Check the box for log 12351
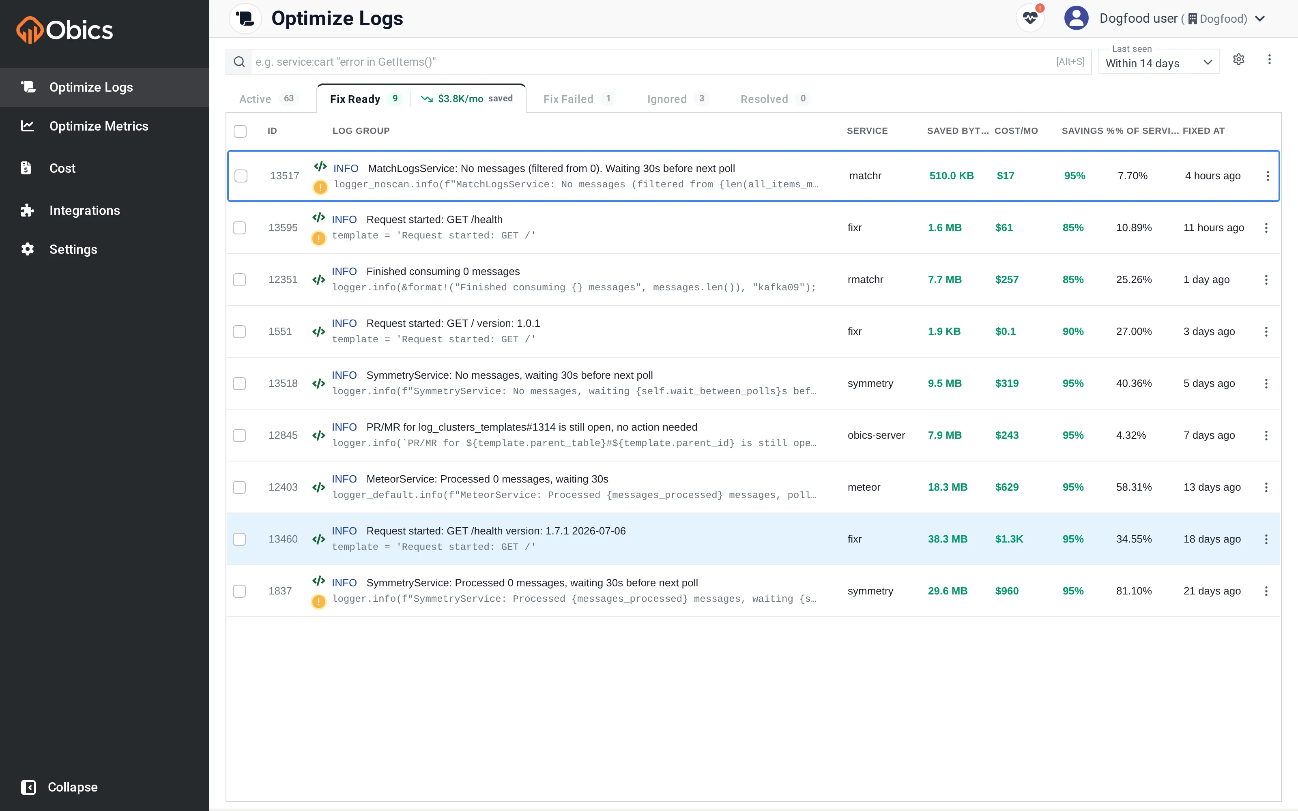Viewport: 1298px width, 811px height. pos(239,279)
